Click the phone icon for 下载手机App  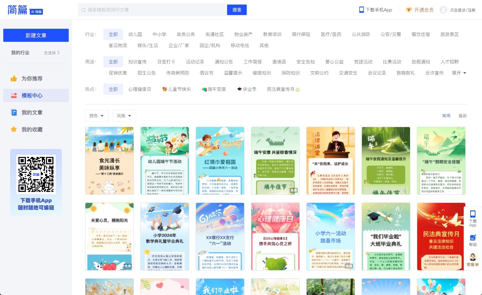coord(361,10)
